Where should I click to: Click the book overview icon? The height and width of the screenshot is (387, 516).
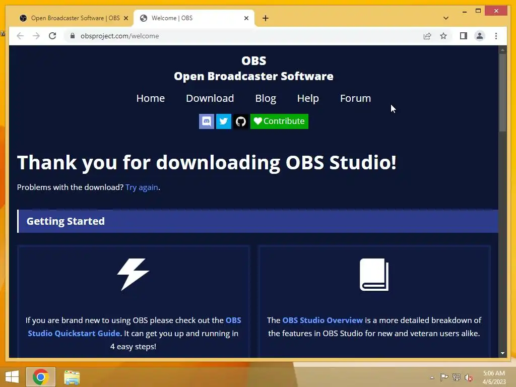(374, 275)
